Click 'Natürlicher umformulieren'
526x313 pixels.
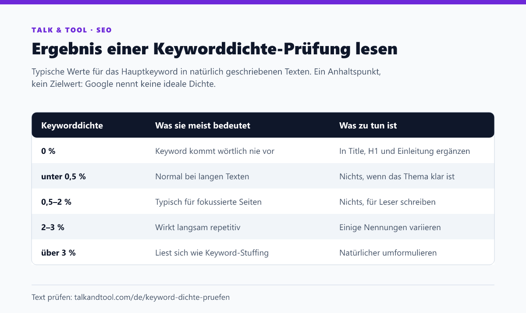[x=388, y=253]
